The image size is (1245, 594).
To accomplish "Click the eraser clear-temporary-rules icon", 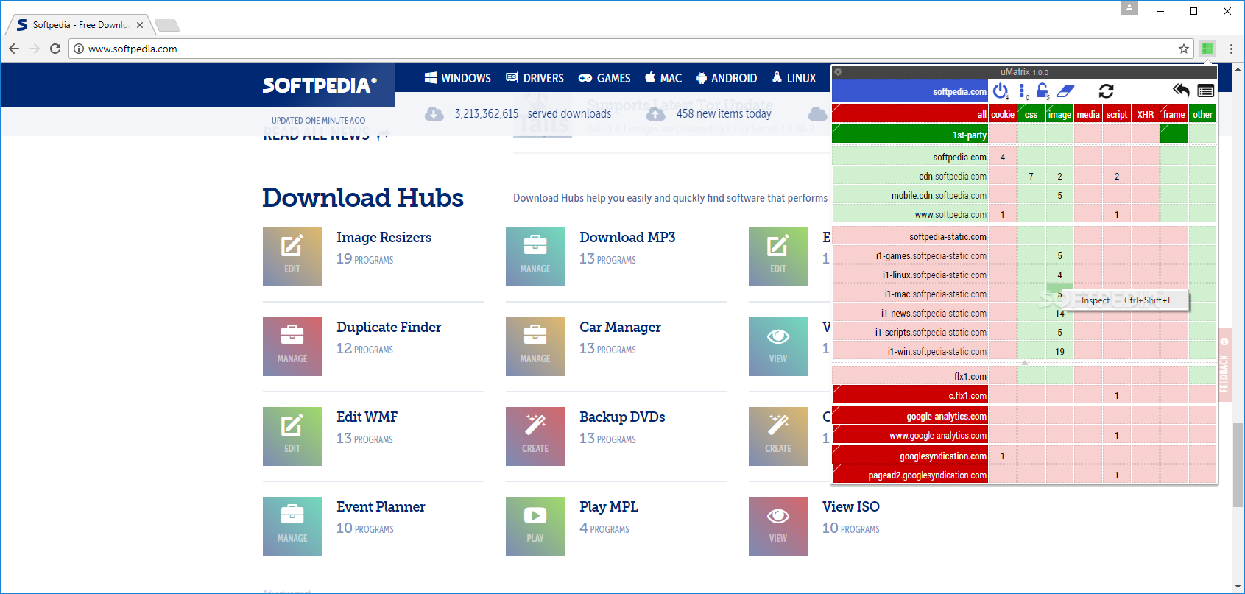I will (x=1065, y=91).
